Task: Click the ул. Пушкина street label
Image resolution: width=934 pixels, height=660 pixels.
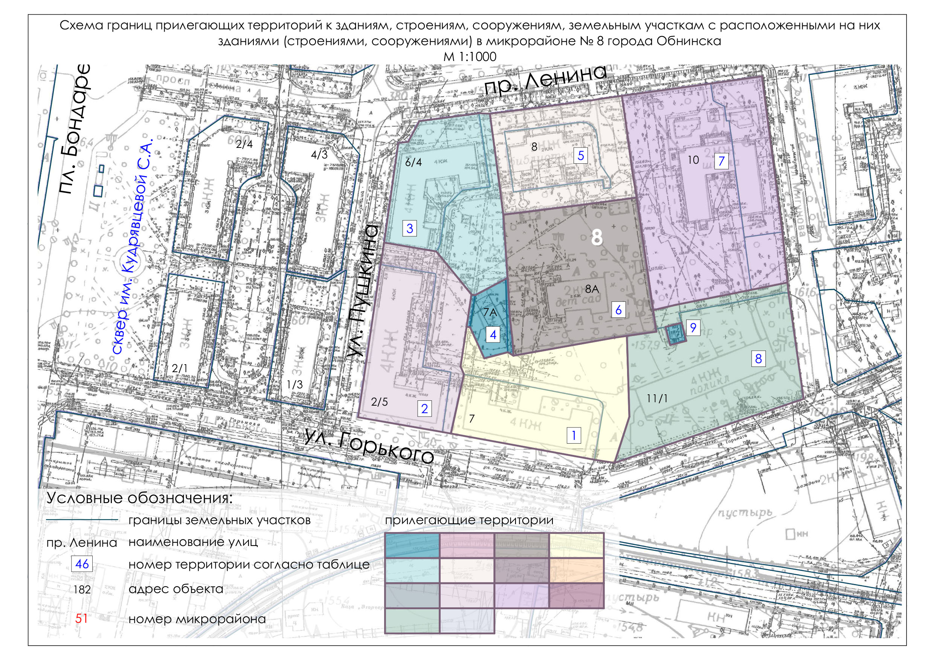Action: pos(364,291)
